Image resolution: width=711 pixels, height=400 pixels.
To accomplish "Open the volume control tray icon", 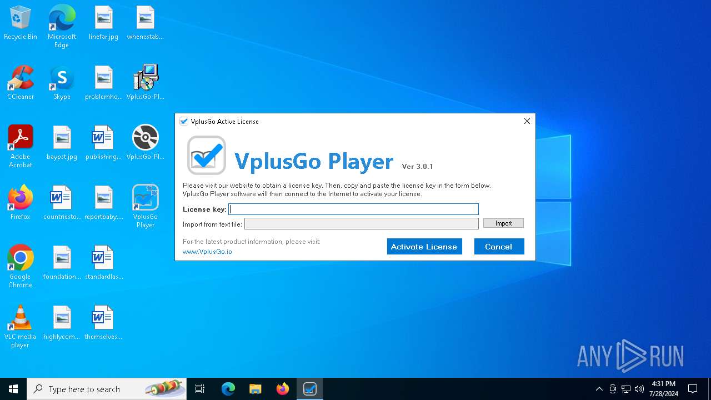I will point(639,389).
